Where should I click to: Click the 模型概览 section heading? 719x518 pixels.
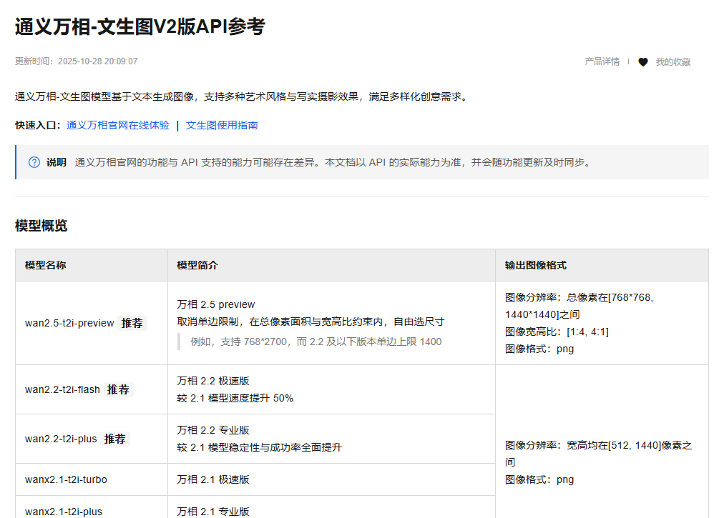[41, 226]
